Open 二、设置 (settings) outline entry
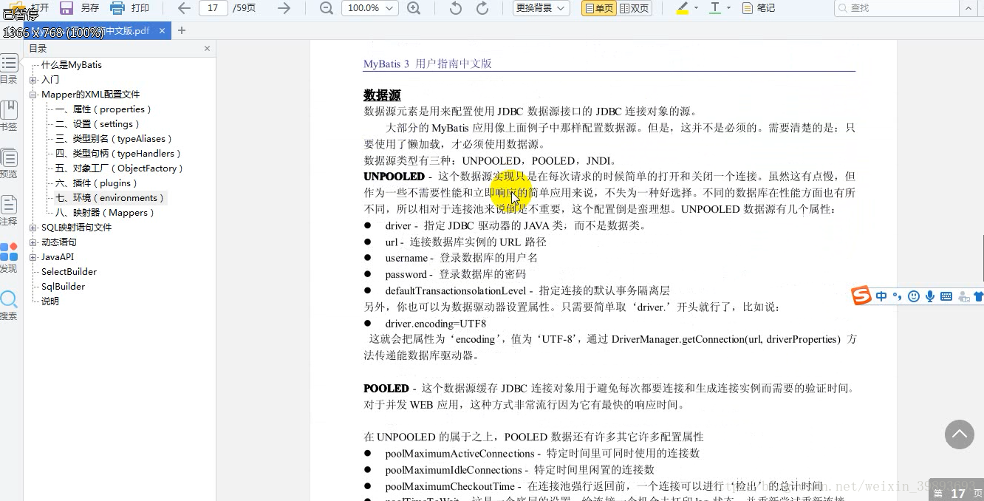 (x=98, y=124)
